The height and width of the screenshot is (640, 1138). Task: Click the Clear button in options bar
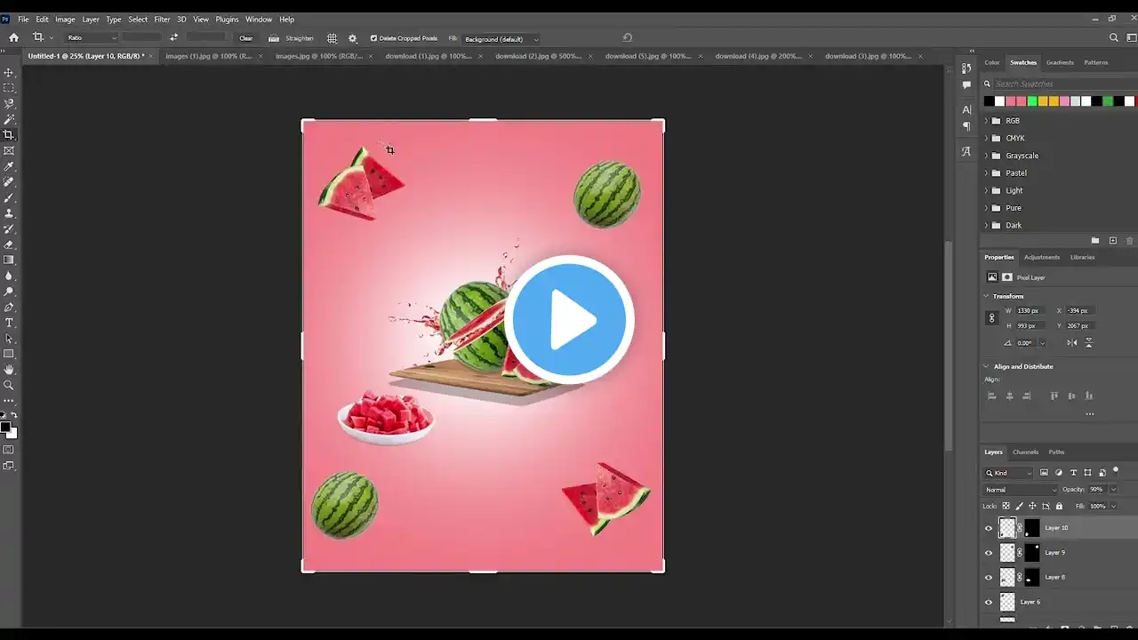(246, 38)
